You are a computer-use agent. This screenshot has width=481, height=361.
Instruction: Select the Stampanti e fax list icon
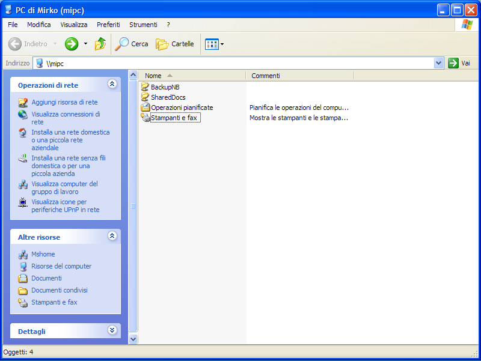145,117
